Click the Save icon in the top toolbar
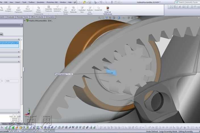Viewport: 200px width, 133px height. 90,2
